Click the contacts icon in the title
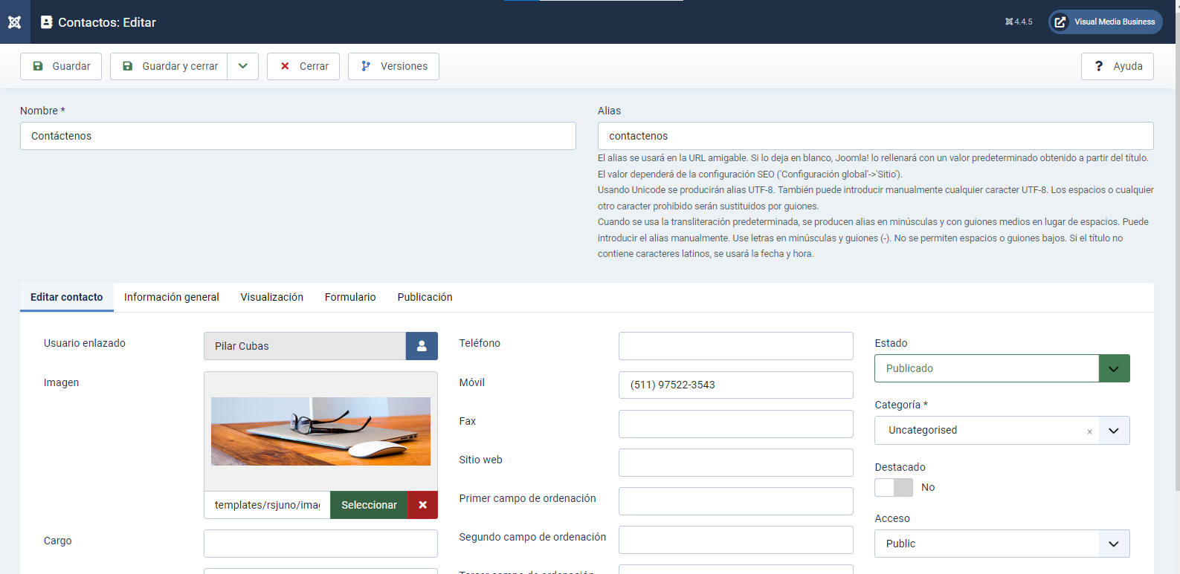This screenshot has height=574, width=1180. click(x=46, y=22)
